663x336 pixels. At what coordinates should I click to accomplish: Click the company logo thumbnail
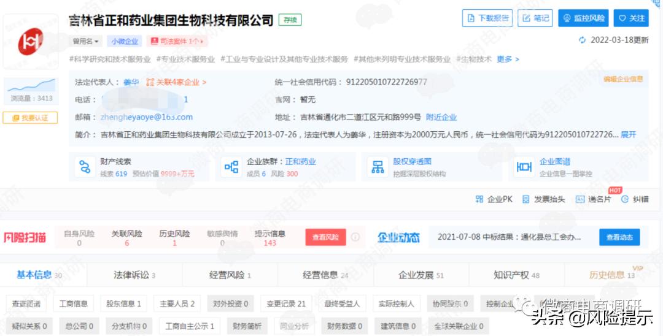coord(31,41)
